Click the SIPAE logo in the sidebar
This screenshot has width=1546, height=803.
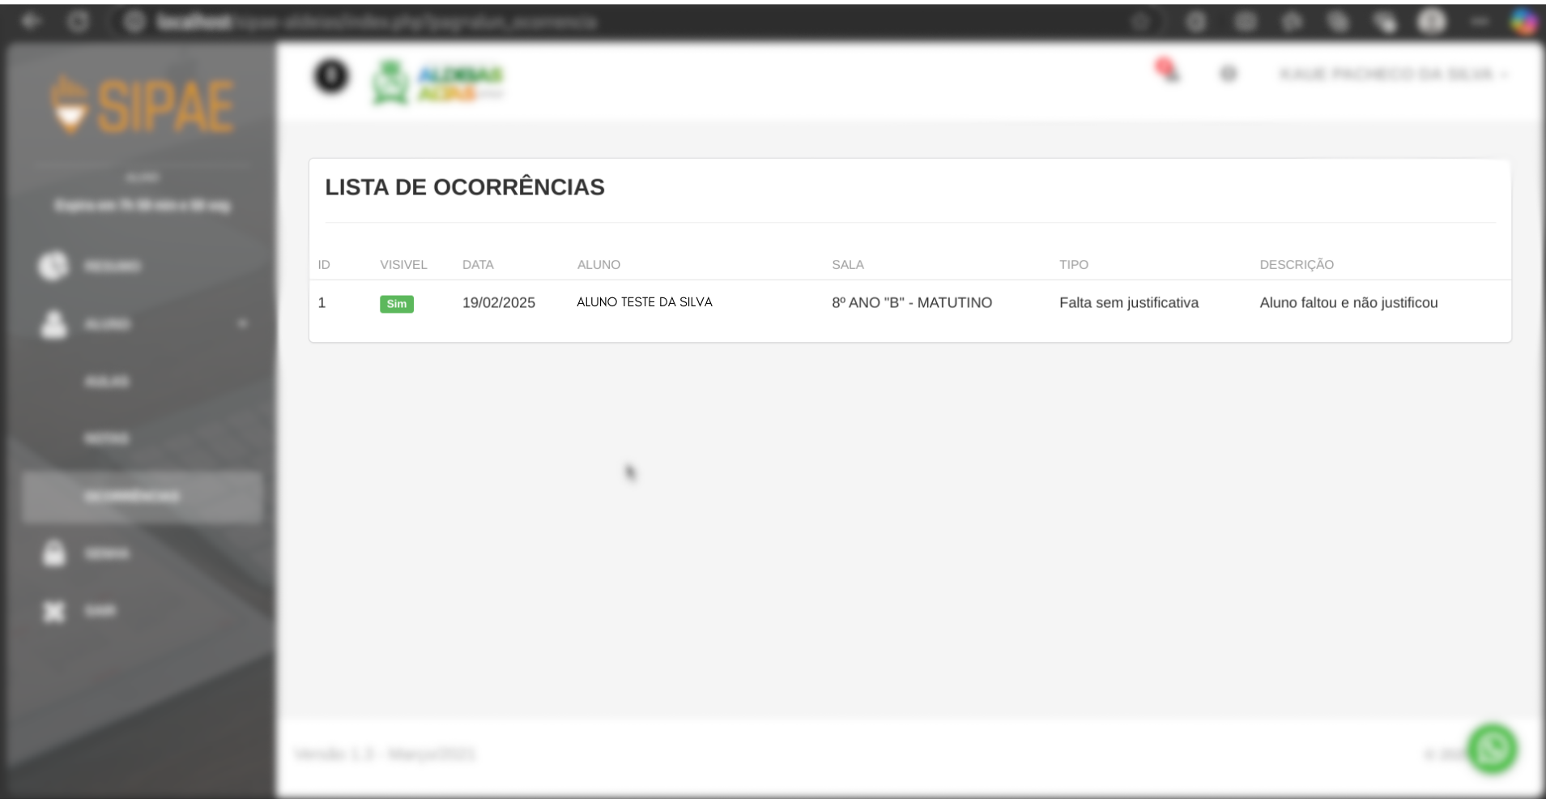(x=143, y=105)
